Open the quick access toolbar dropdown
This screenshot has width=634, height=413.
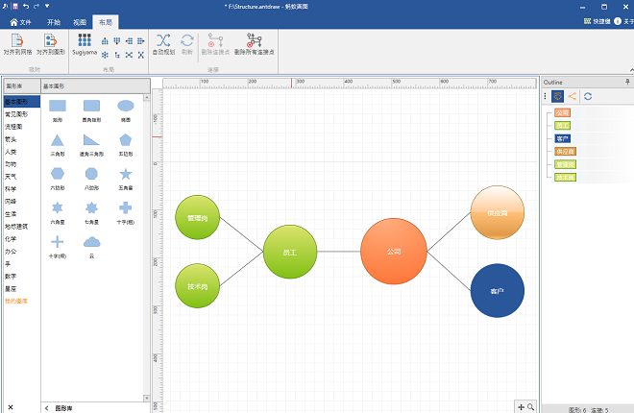(x=48, y=6)
